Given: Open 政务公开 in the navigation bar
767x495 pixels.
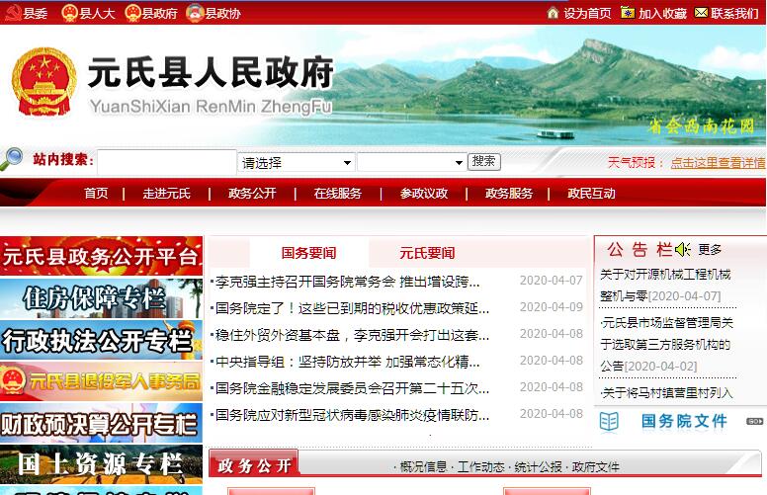Looking at the screenshot, I should [252, 194].
